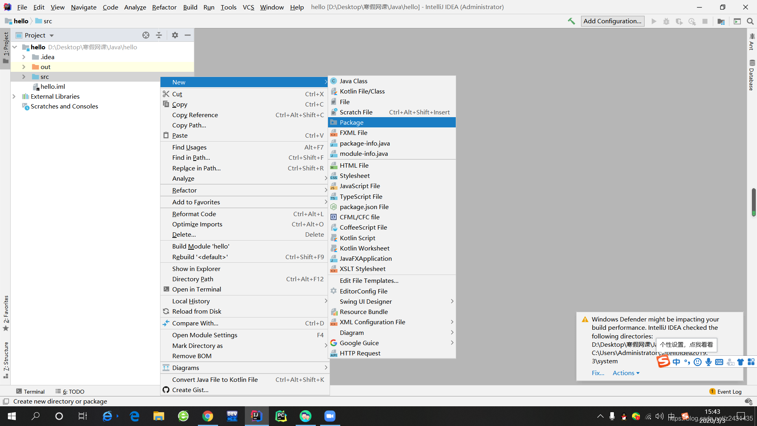Screen dimensions: 757x426
Task: Click the Windows Start button
Action: click(x=12, y=416)
